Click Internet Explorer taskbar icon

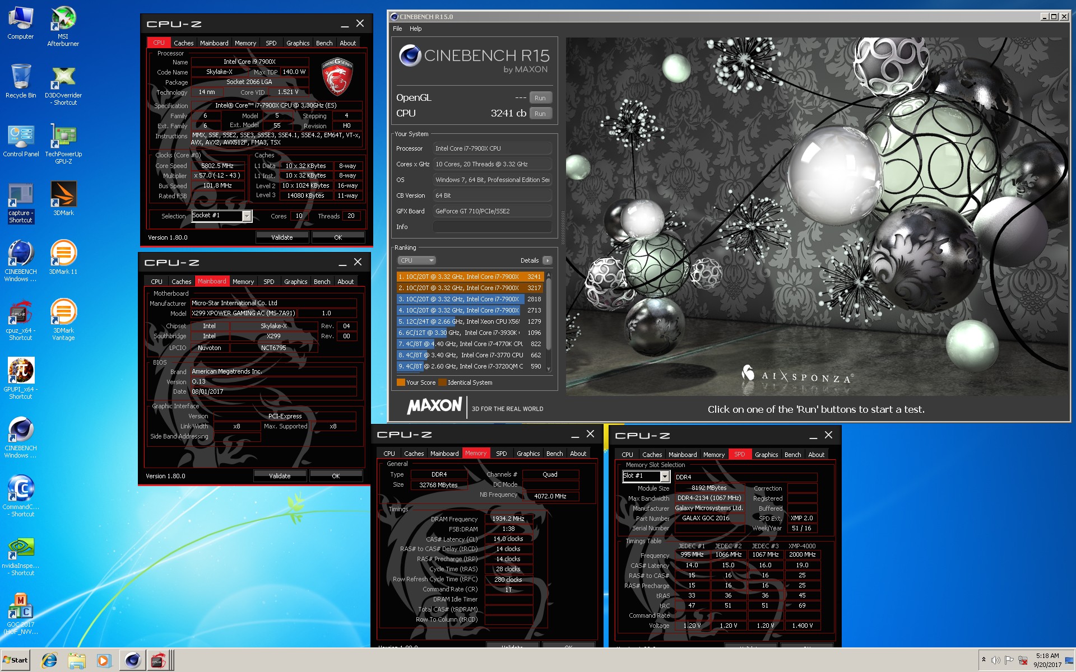[49, 660]
